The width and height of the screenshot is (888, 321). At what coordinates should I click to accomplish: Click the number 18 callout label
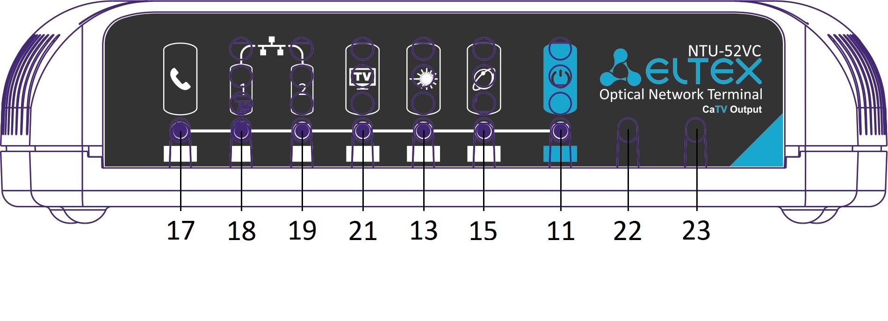pos(241,231)
